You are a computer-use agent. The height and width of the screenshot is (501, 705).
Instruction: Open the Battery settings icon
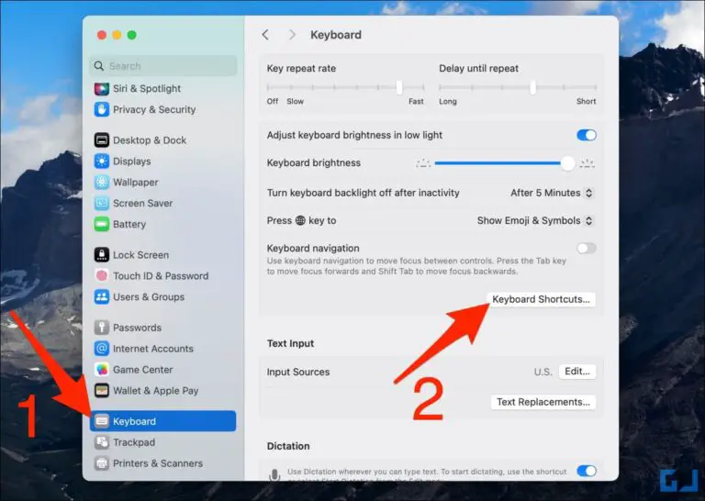102,224
